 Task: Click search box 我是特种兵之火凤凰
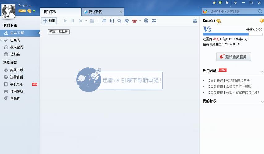pos(233,11)
